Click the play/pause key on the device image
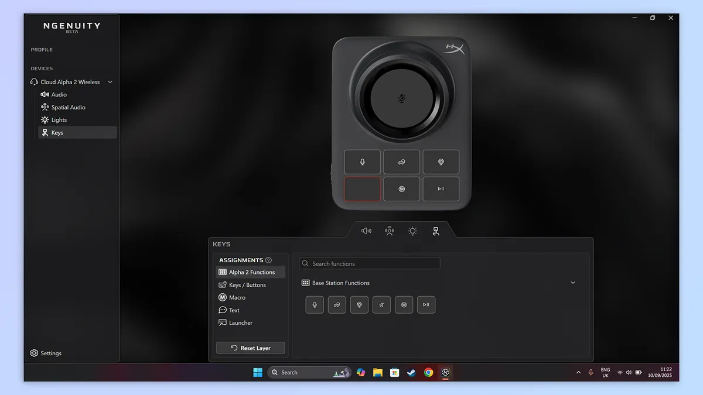The height and width of the screenshot is (395, 703). click(x=441, y=189)
